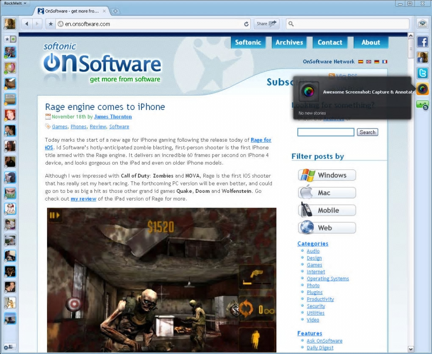This screenshot has width=432, height=354.
Task: Filter posts by Web
Action: (x=327, y=228)
